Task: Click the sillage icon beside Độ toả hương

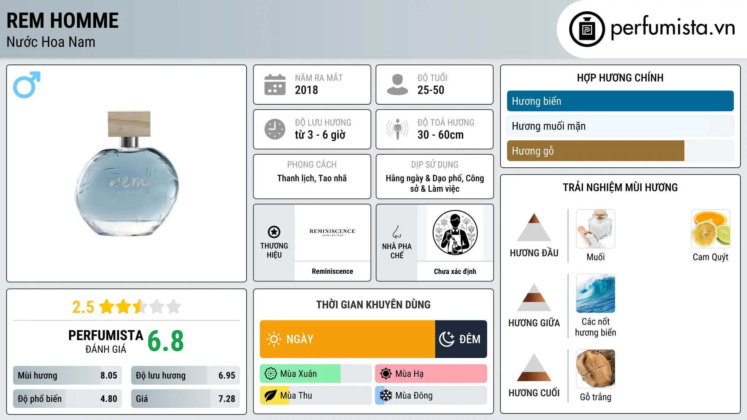Action: click(x=398, y=129)
